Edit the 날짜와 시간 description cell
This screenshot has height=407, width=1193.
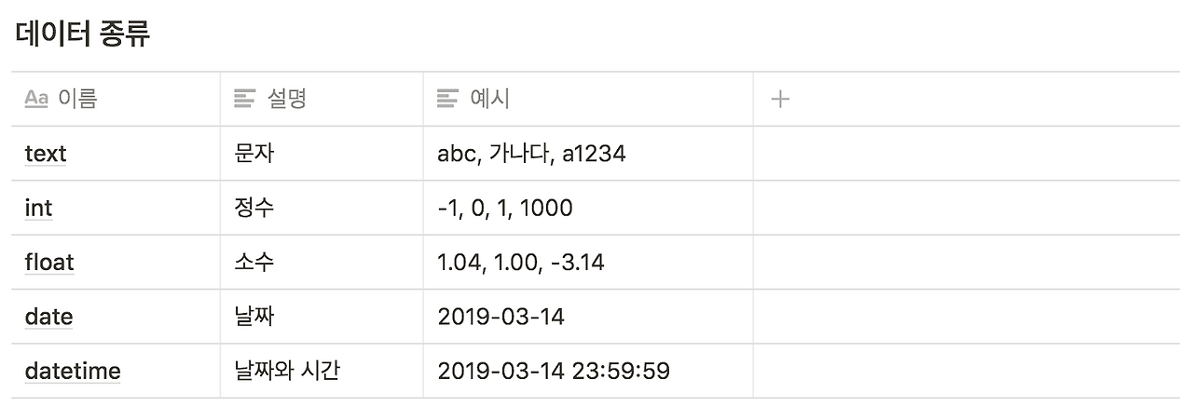pos(322,372)
